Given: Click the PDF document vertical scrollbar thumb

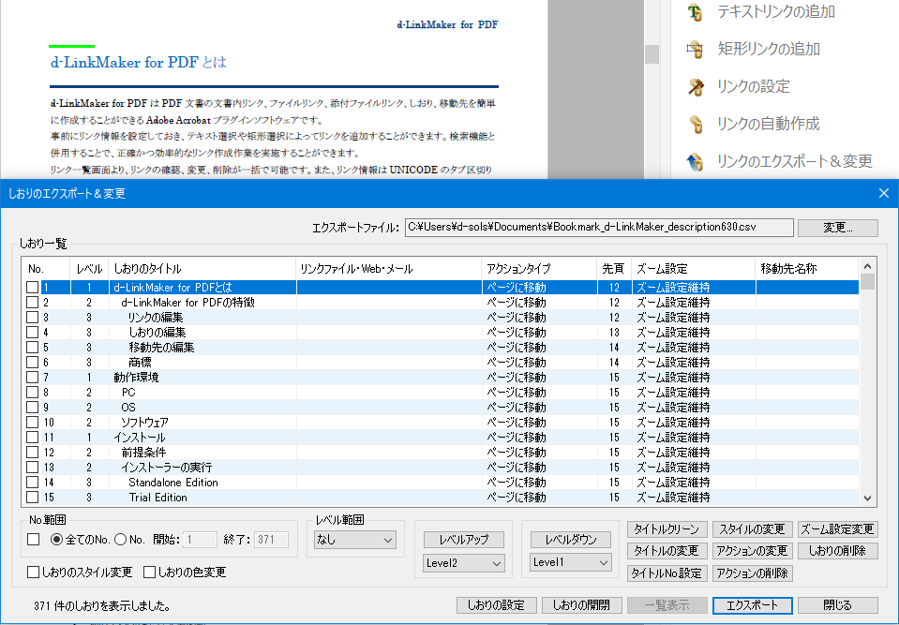Looking at the screenshot, I should [x=652, y=54].
